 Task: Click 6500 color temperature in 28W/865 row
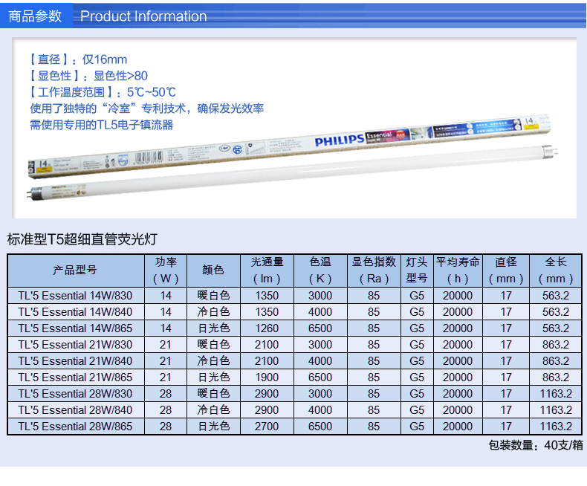point(320,427)
